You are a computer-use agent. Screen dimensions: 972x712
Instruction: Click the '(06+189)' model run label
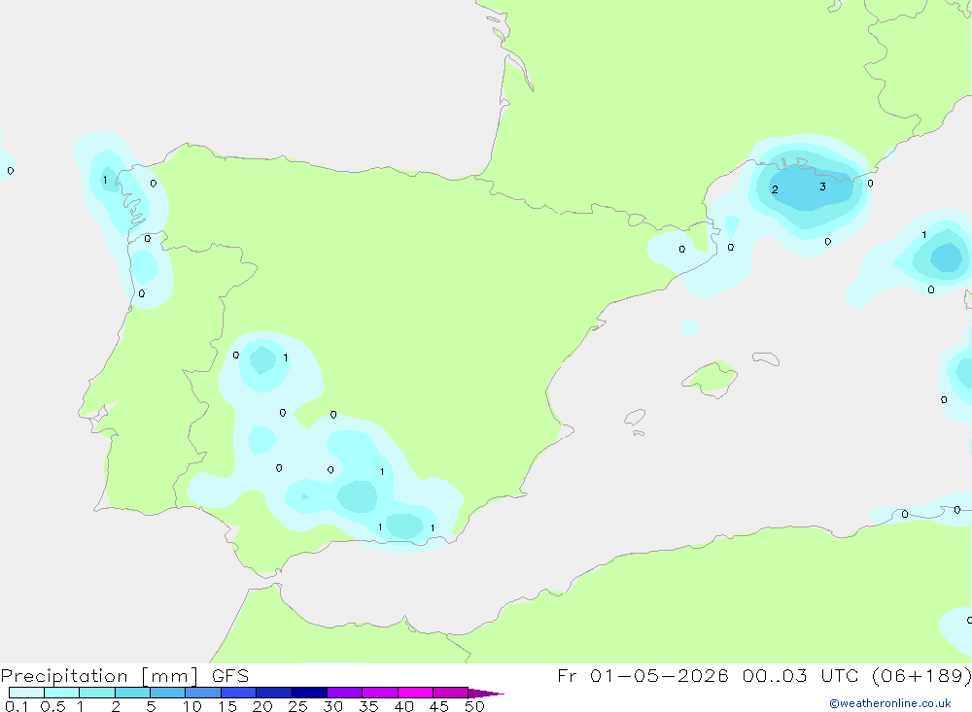[921, 675]
